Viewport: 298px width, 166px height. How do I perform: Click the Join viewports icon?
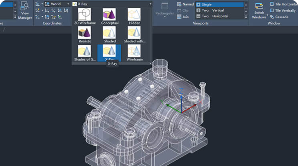pyautogui.click(x=179, y=17)
